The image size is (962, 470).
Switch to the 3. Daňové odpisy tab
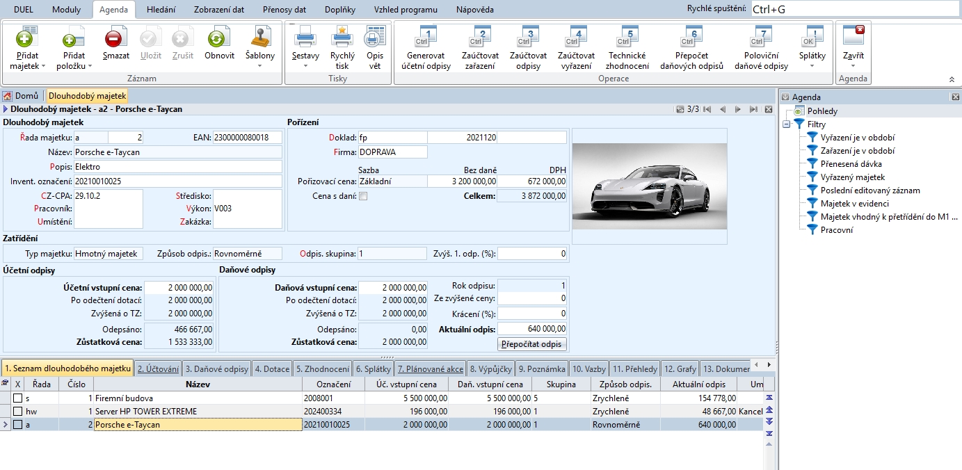(217, 369)
